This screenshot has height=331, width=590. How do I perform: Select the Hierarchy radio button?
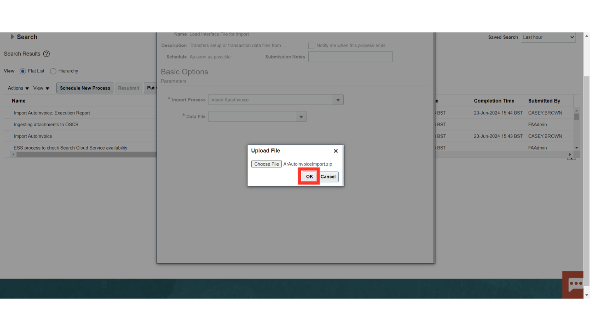pos(53,71)
